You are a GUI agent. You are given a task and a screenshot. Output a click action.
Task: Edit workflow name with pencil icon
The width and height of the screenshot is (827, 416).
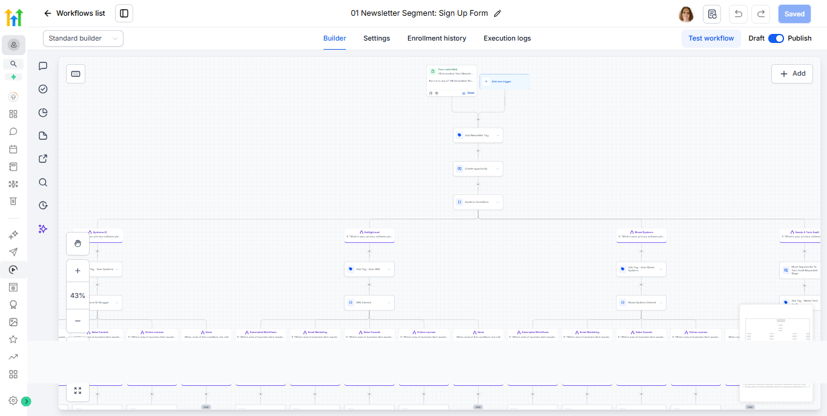click(x=498, y=13)
